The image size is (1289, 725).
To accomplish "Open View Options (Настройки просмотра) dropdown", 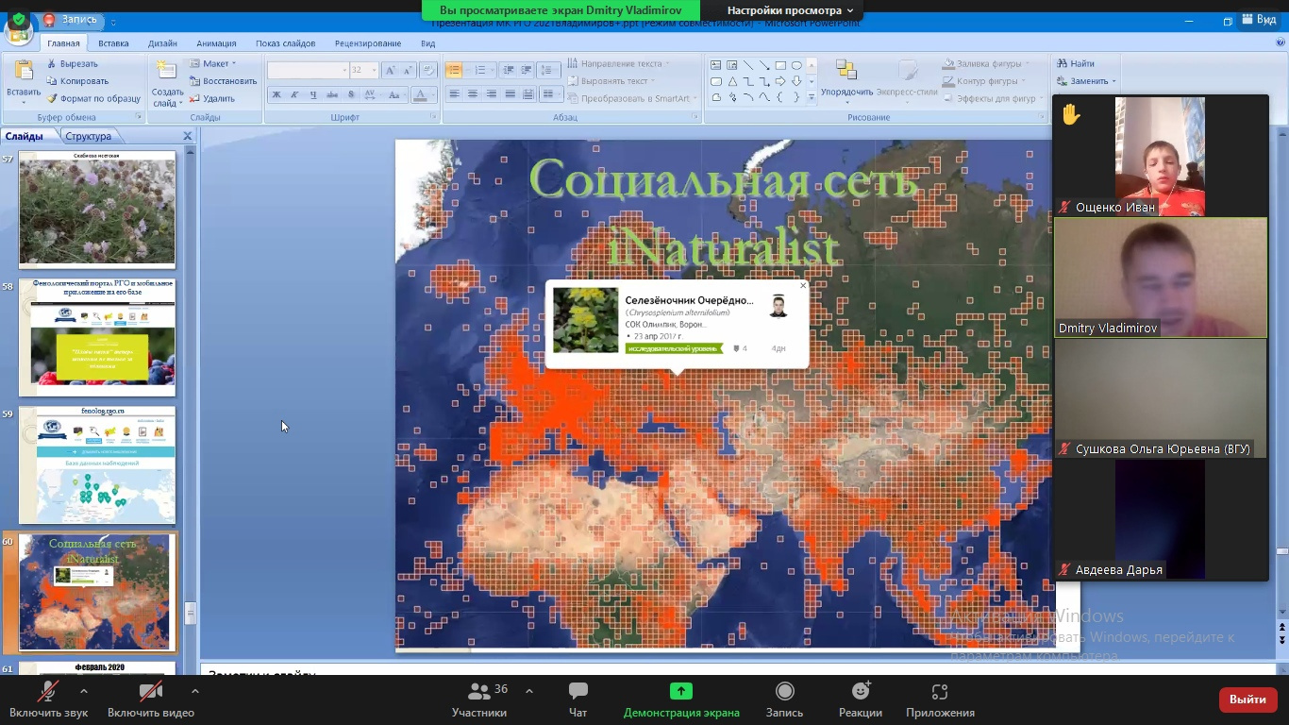I will (x=790, y=10).
